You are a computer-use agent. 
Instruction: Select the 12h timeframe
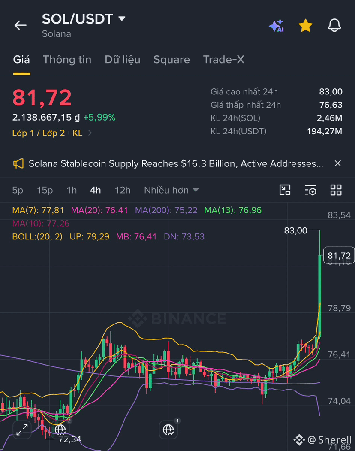pos(123,190)
